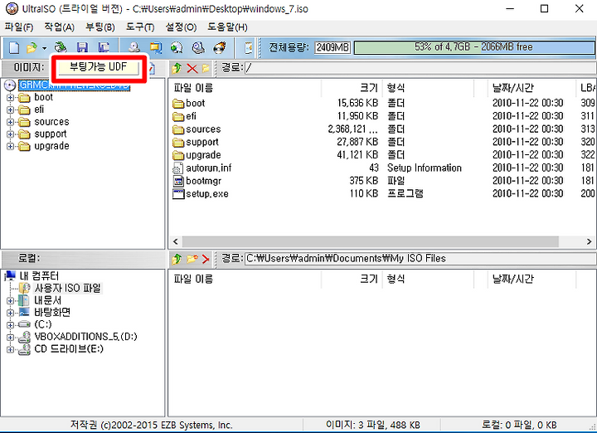The height and width of the screenshot is (433, 597).
Task: Click the Mount to virtual drive icon
Action: click(198, 47)
